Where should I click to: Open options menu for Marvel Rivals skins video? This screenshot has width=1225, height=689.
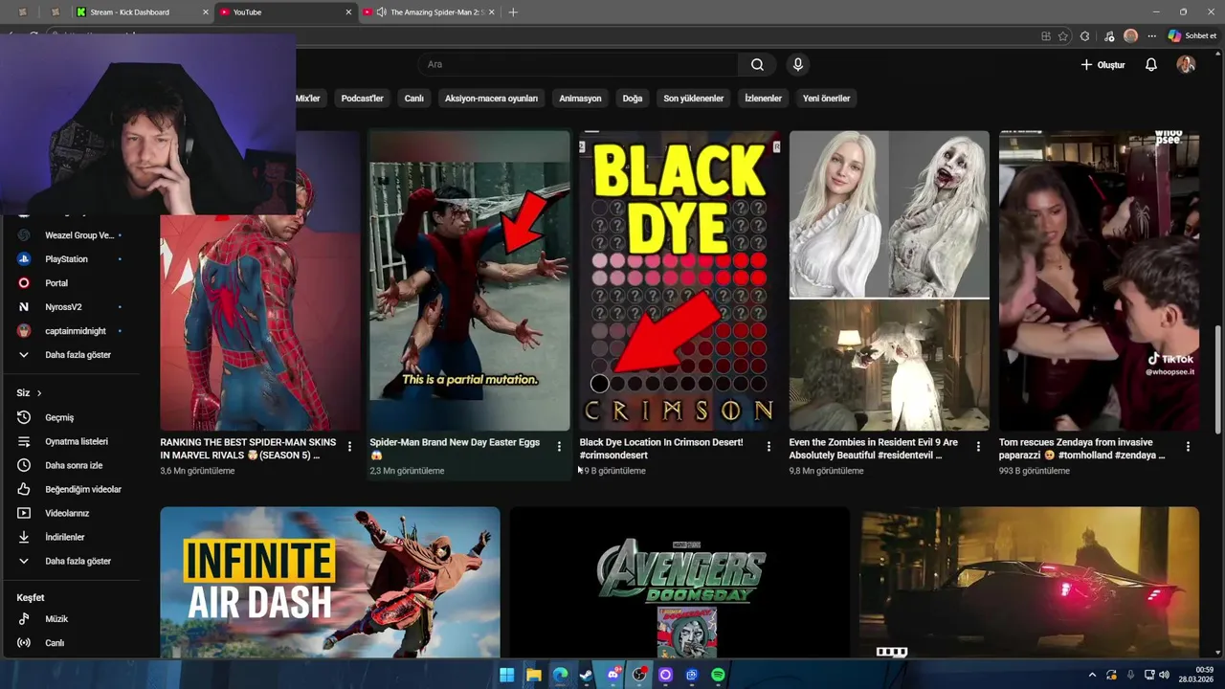pyautogui.click(x=349, y=447)
